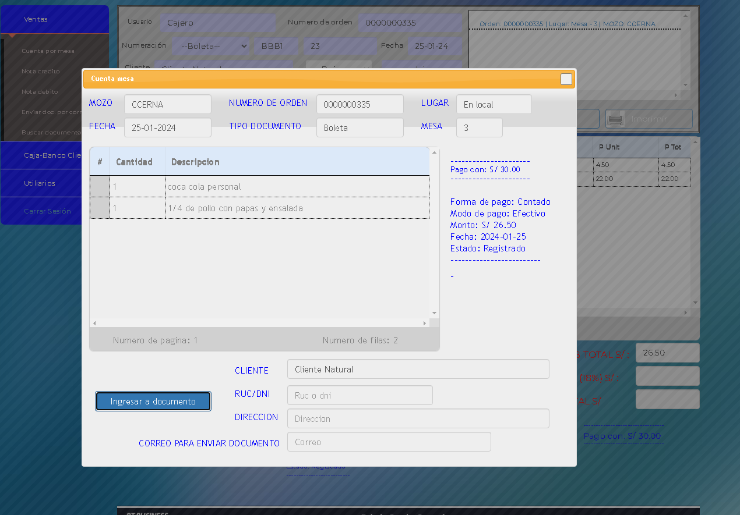Choose Nota credito from the sidebar

(41, 72)
